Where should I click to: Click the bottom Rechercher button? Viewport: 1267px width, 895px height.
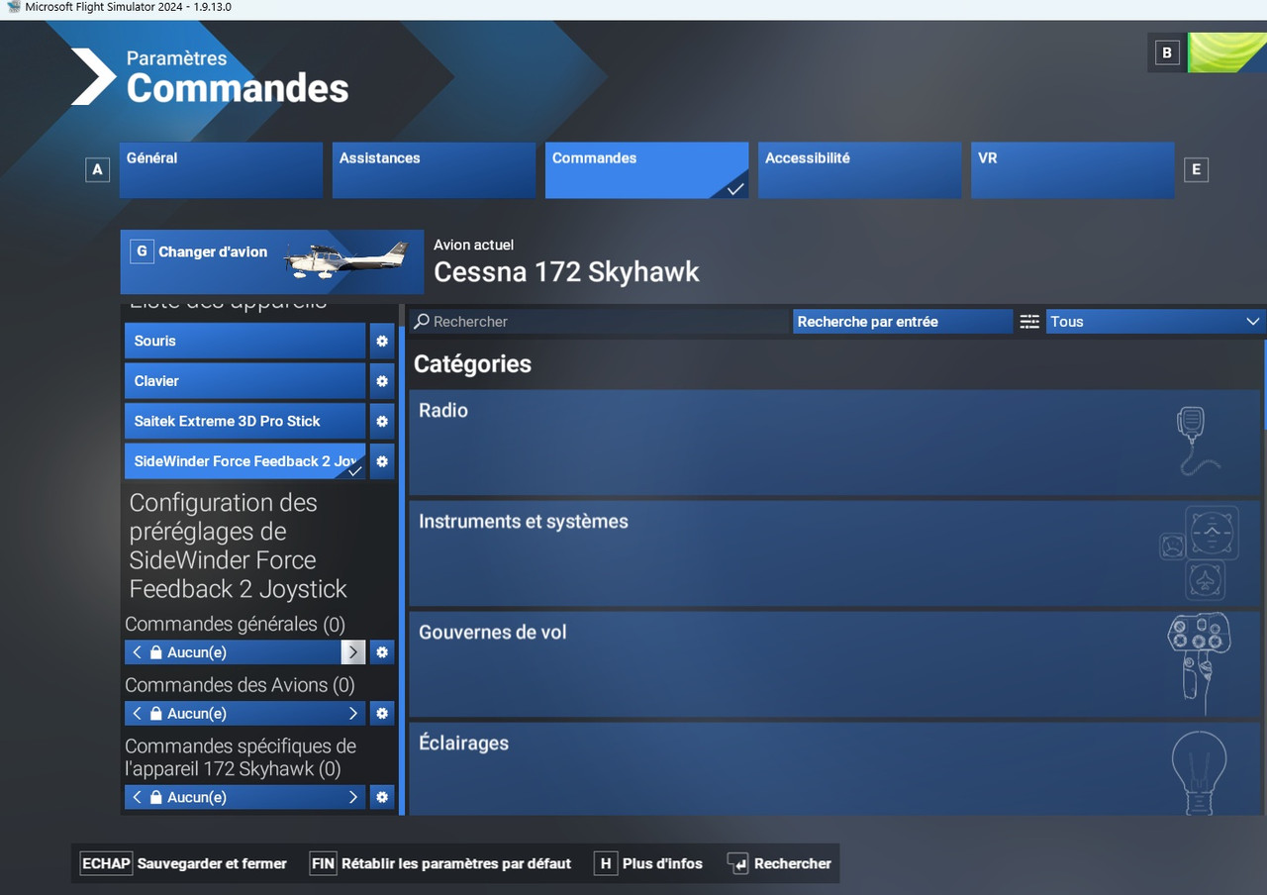tap(780, 863)
